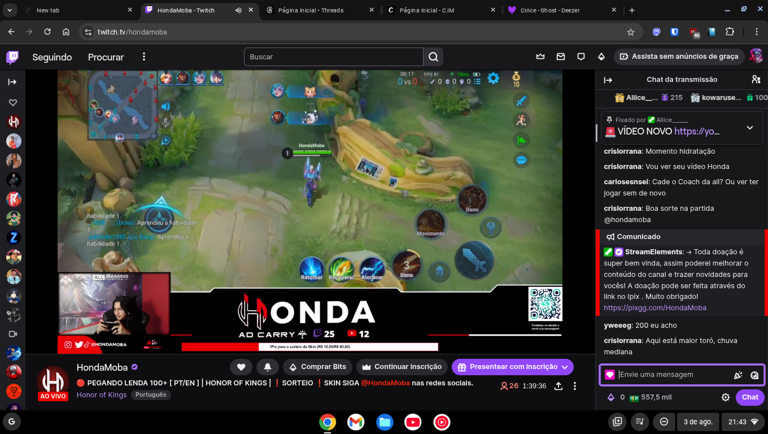Click the Get Bits diamond icon in header
Viewport: 768px width, 434px height.
pyautogui.click(x=601, y=57)
